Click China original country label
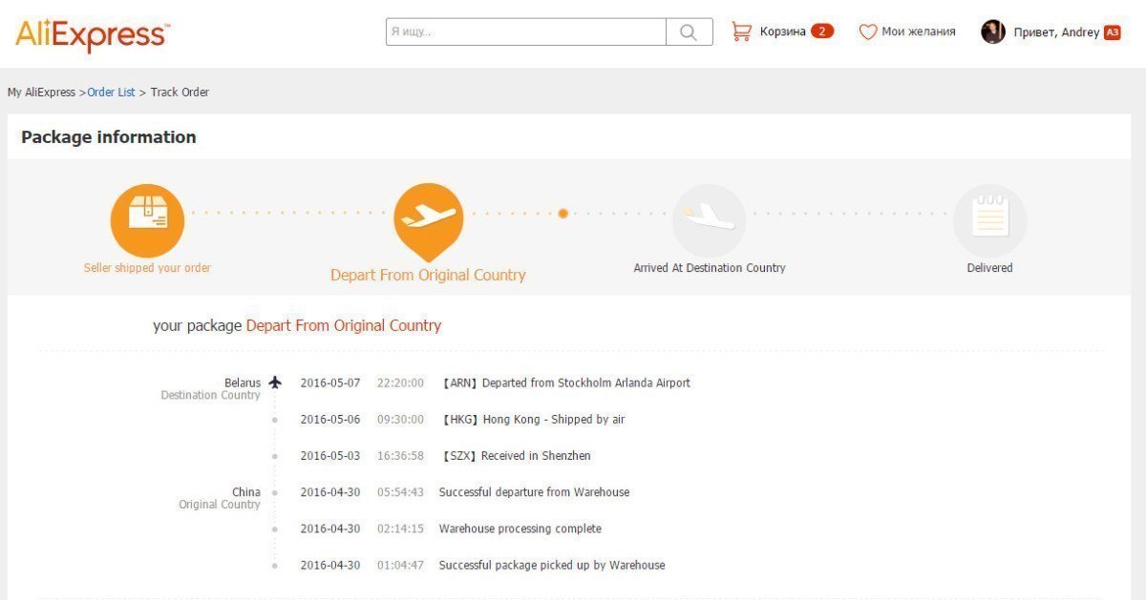Viewport: 1146px width, 600px height. pyautogui.click(x=246, y=492)
